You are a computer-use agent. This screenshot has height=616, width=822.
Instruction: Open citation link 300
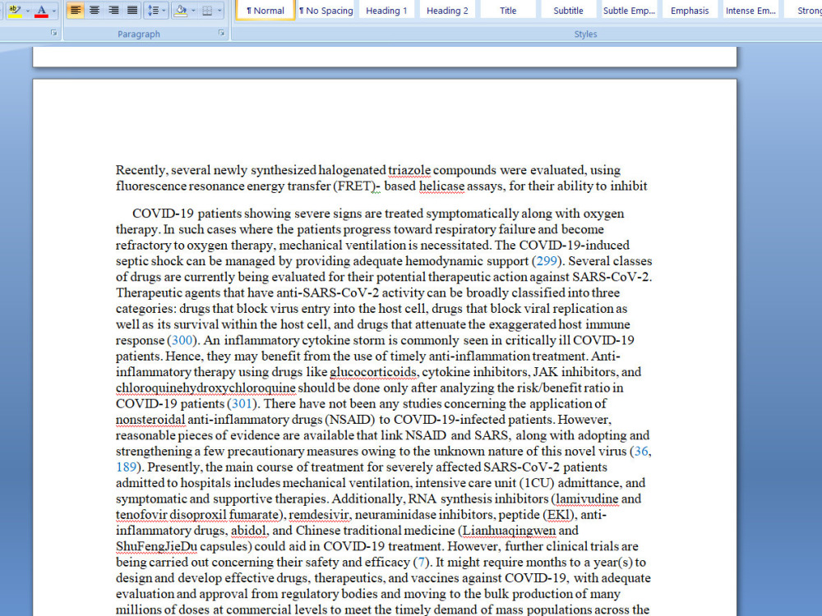point(182,340)
